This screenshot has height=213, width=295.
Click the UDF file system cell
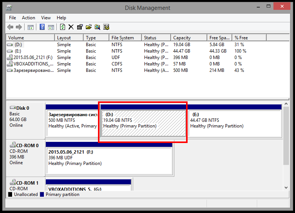pos(115,58)
